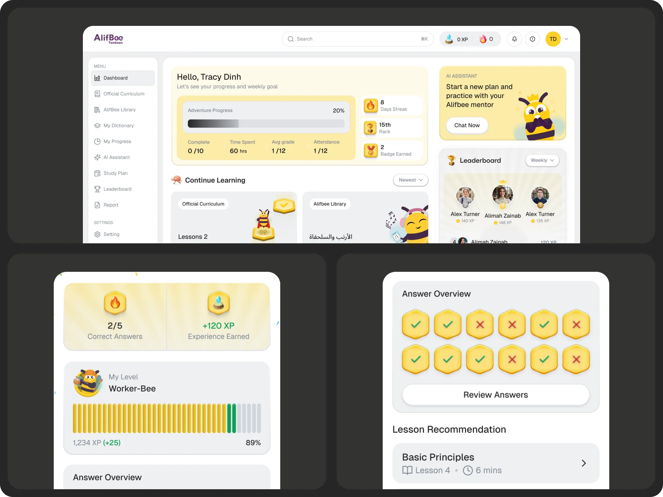Click the Study Plan calendar icon
Viewport: 663px width, 497px height.
pos(97,173)
